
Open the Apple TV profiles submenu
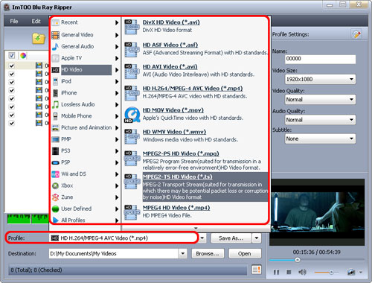pyautogui.click(x=85, y=58)
